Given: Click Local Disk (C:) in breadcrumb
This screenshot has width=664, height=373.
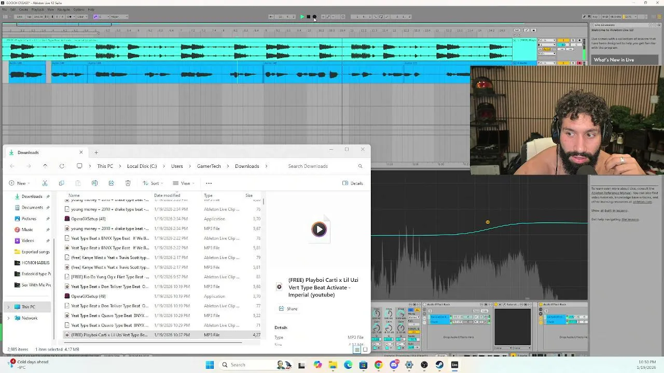Looking at the screenshot, I should click(x=142, y=166).
